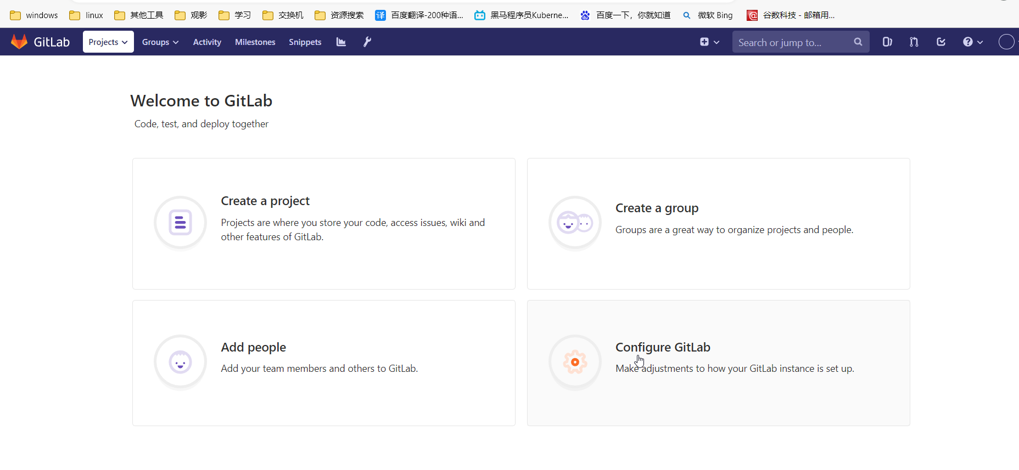
Task: Open the 其他工具 bookmark folder
Action: (139, 15)
